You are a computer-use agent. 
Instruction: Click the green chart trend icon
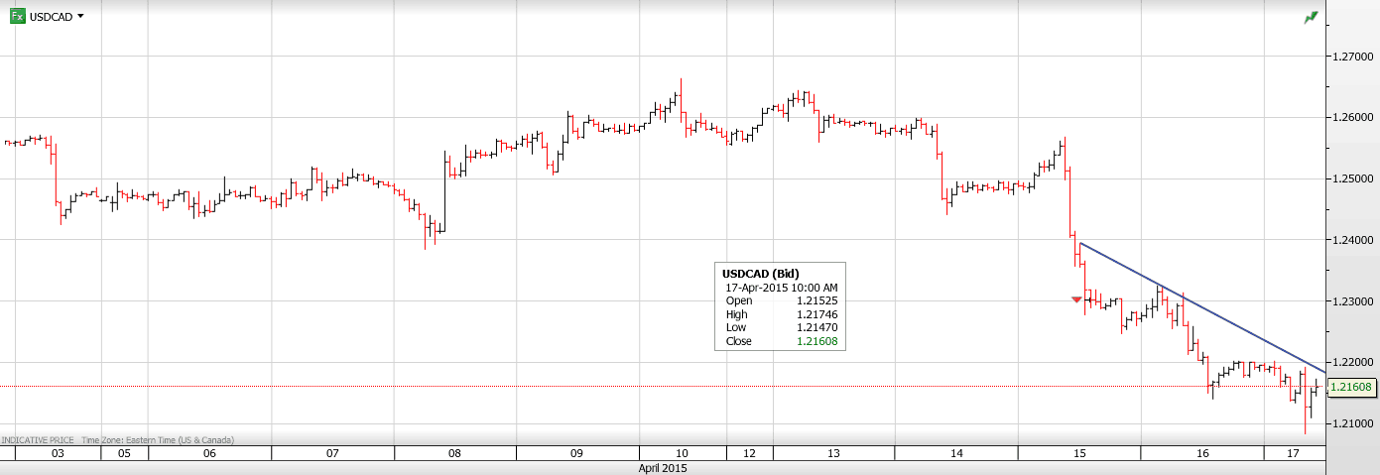1311,18
